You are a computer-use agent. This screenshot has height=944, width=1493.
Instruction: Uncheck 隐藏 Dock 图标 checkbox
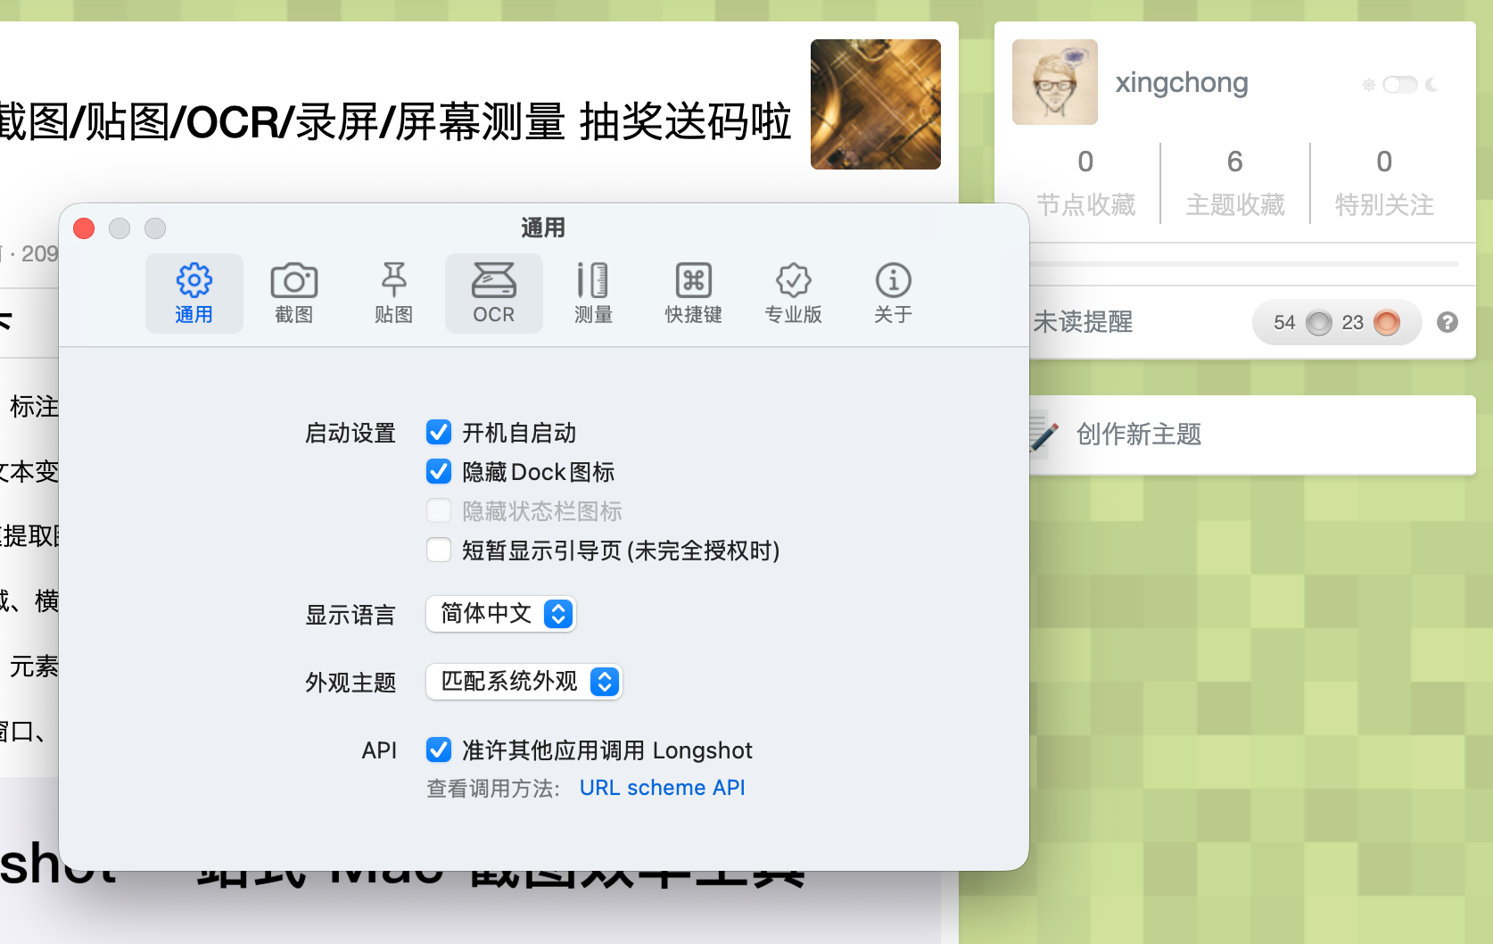(x=439, y=471)
